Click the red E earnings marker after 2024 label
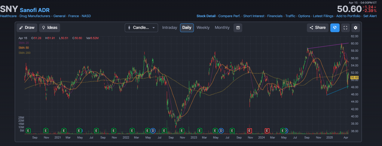Image resolution: width=382 pixels, height=146 pixels. [x=267, y=130]
